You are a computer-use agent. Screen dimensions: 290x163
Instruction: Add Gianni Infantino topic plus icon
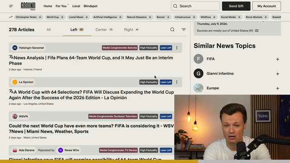pyautogui.click(x=277, y=74)
